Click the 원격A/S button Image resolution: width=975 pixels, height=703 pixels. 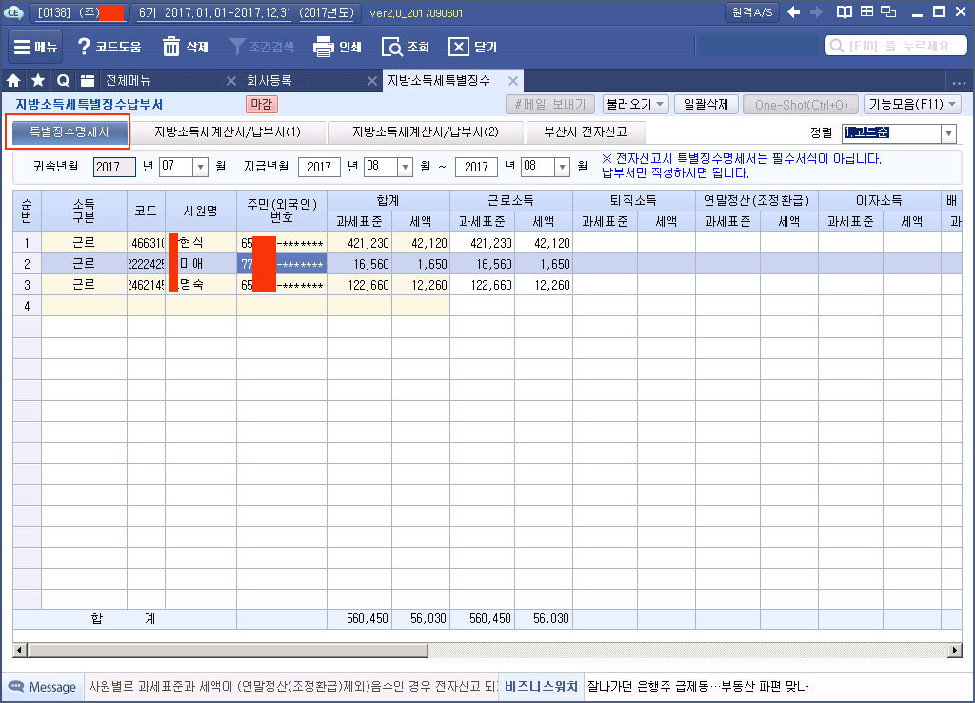(x=752, y=12)
